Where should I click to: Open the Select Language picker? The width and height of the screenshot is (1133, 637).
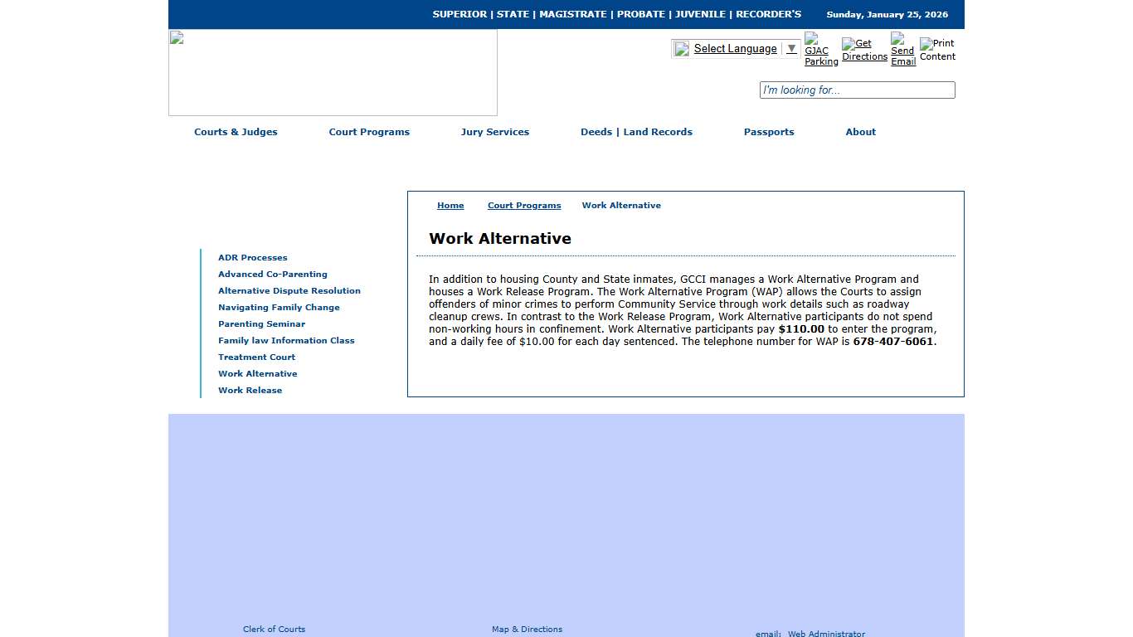[735, 48]
